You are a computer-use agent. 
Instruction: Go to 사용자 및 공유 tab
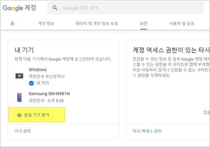pos(181,23)
